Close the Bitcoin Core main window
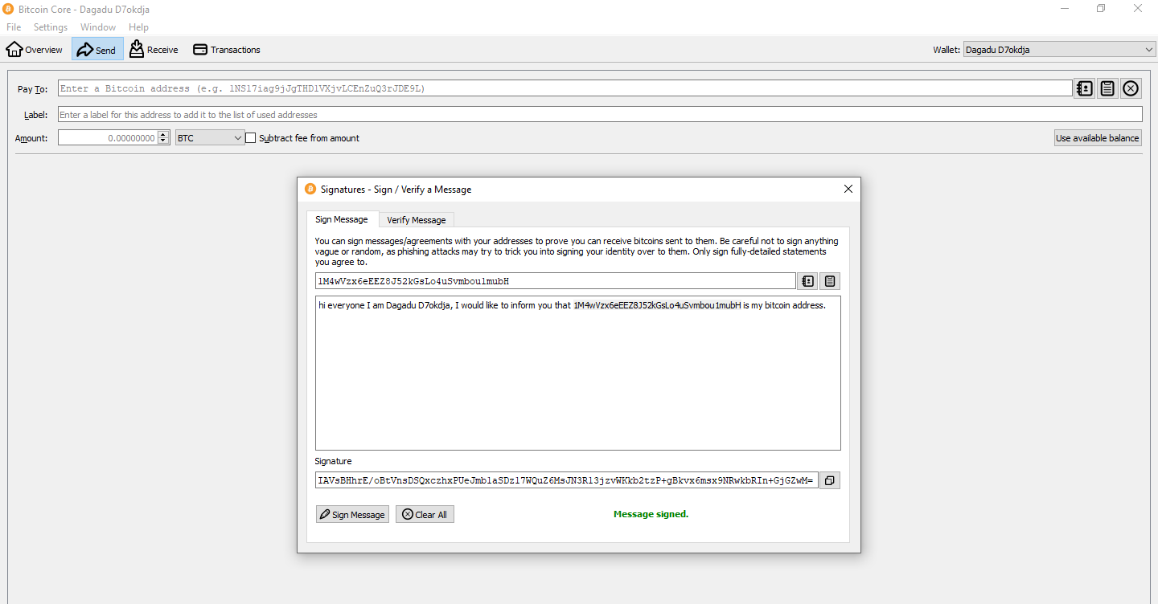This screenshot has width=1158, height=604. [1138, 9]
